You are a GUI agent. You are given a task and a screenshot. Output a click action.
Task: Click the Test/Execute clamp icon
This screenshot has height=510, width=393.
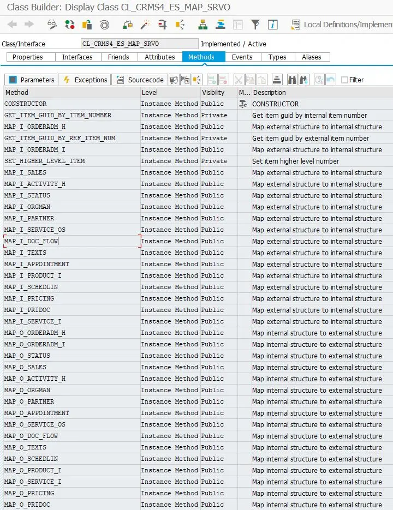coord(163,25)
